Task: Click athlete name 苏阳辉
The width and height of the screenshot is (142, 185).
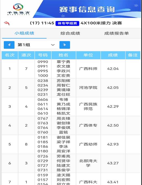Action: (63, 81)
